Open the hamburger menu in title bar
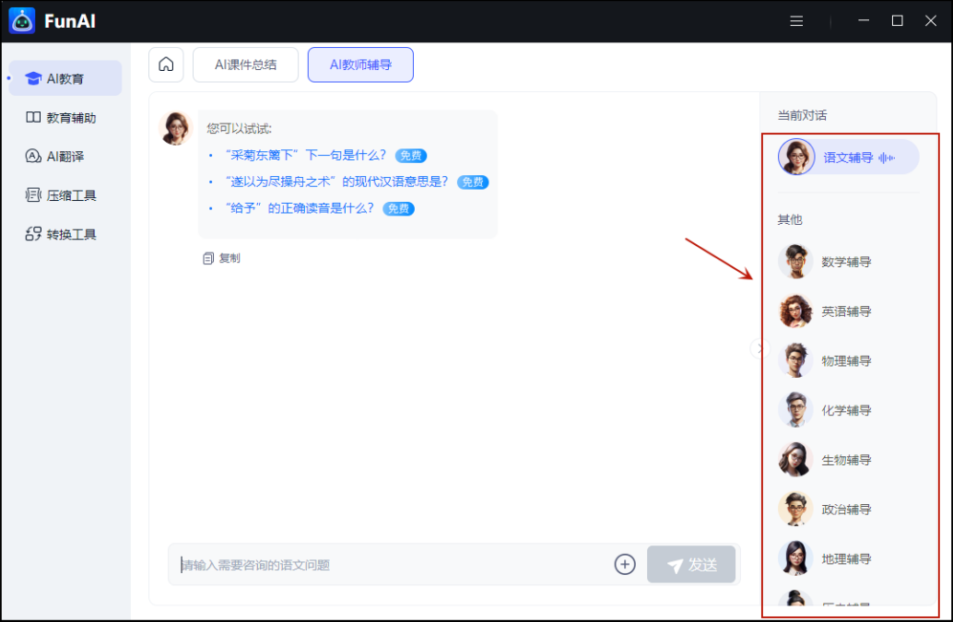 [x=796, y=21]
